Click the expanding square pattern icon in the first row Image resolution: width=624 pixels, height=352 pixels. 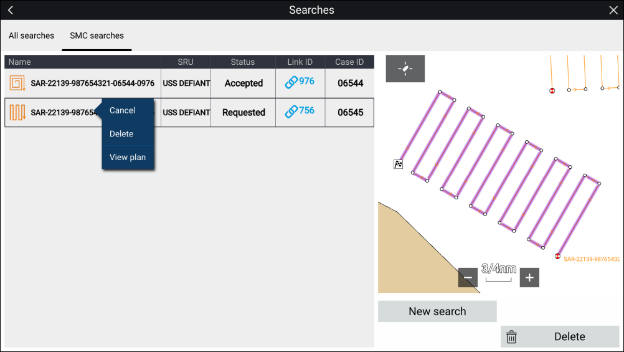pyautogui.click(x=17, y=83)
